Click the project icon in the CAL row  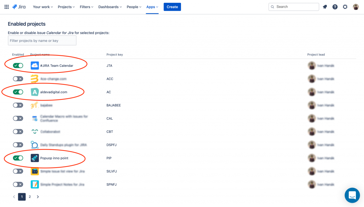(x=34, y=119)
